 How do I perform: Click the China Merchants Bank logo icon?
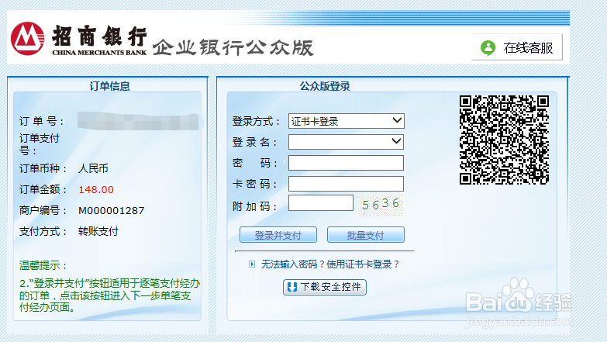click(x=27, y=39)
